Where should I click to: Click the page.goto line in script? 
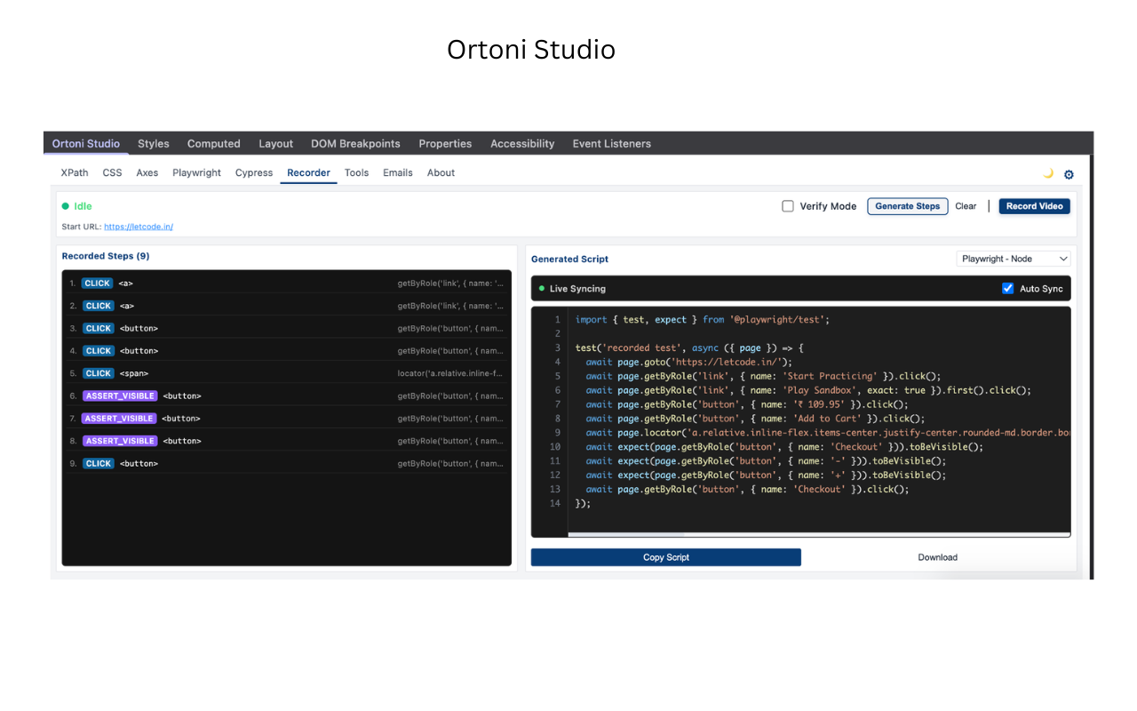click(688, 362)
